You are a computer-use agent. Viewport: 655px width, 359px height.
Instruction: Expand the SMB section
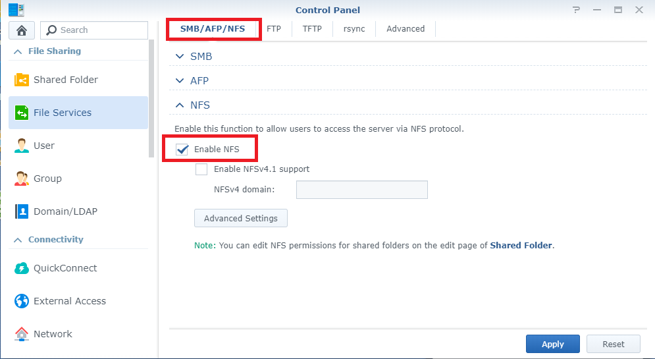[x=180, y=57]
